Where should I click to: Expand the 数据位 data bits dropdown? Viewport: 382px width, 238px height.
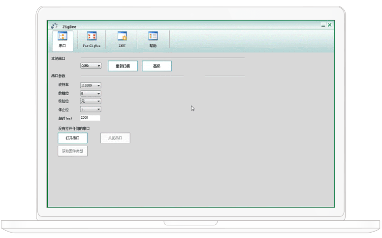[x=91, y=93]
